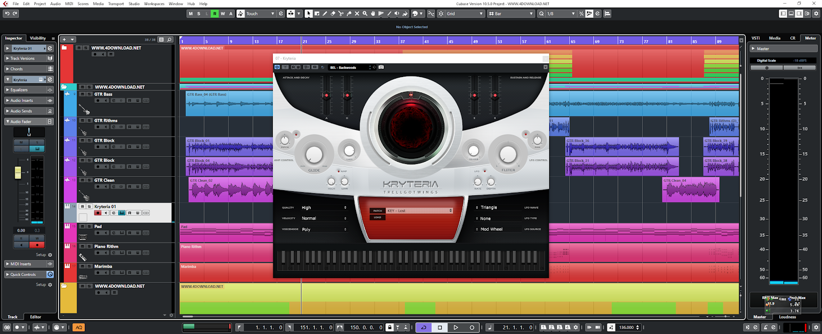Viewport: 822px width, 334px height.
Task: Open the Transport menu
Action: [116, 4]
